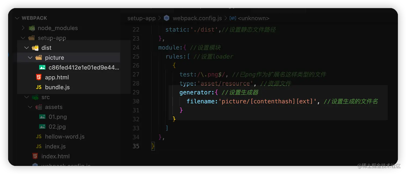
Task: Click the HTML5 icon next to app.html
Action: click(39, 77)
